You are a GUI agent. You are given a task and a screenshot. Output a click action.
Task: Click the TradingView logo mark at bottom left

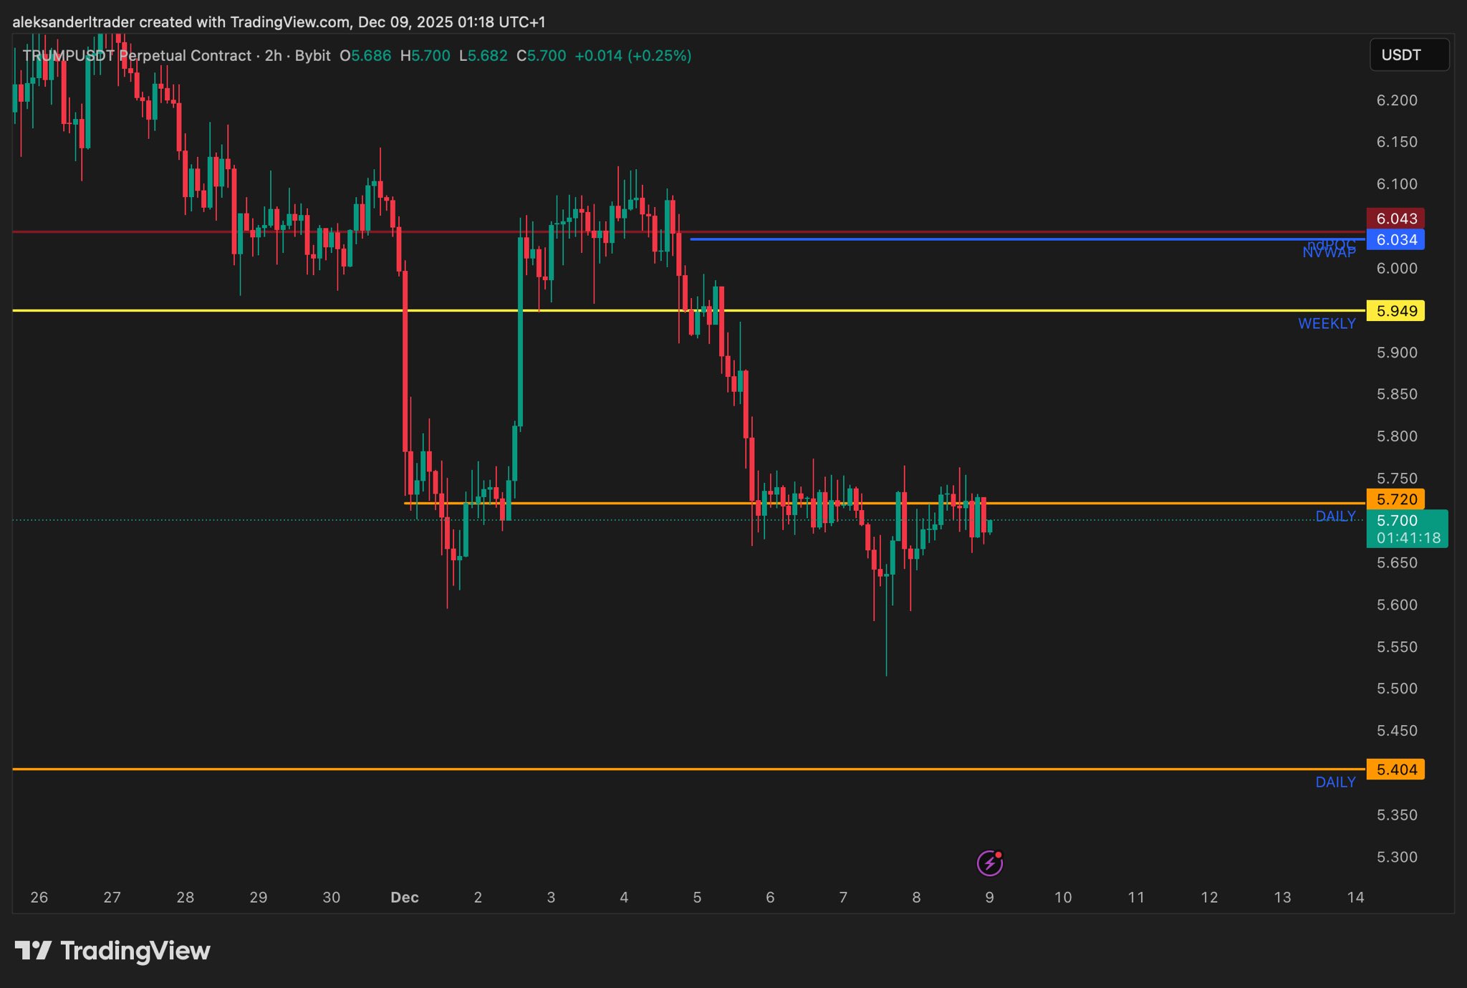33,951
